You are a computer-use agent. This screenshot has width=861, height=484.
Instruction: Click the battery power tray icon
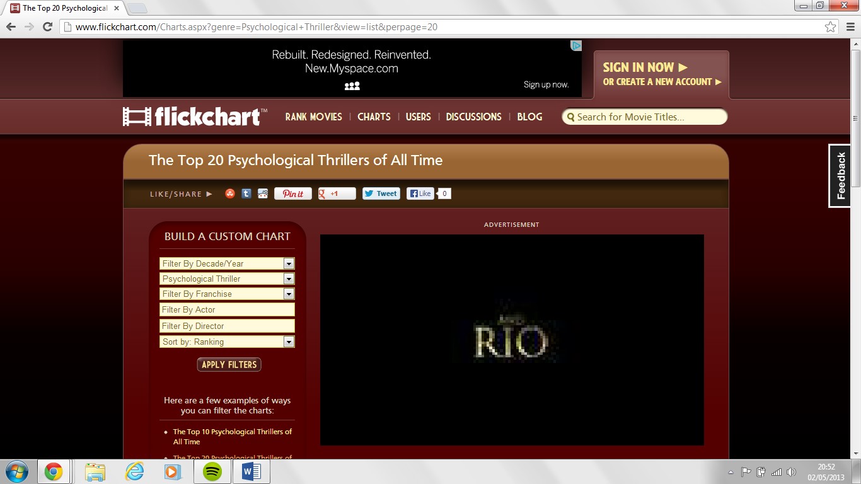coord(761,472)
